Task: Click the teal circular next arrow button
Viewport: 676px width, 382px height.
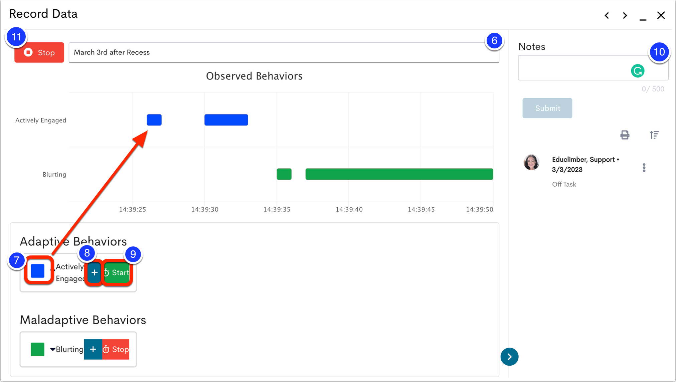Action: tap(509, 357)
